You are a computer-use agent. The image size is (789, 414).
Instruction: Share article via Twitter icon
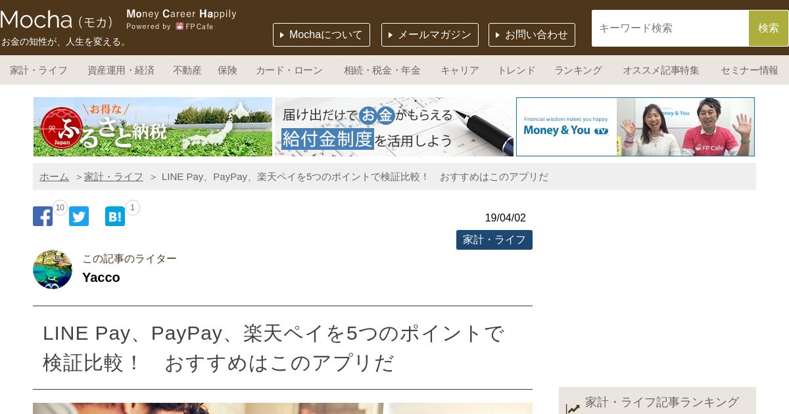[x=79, y=216]
